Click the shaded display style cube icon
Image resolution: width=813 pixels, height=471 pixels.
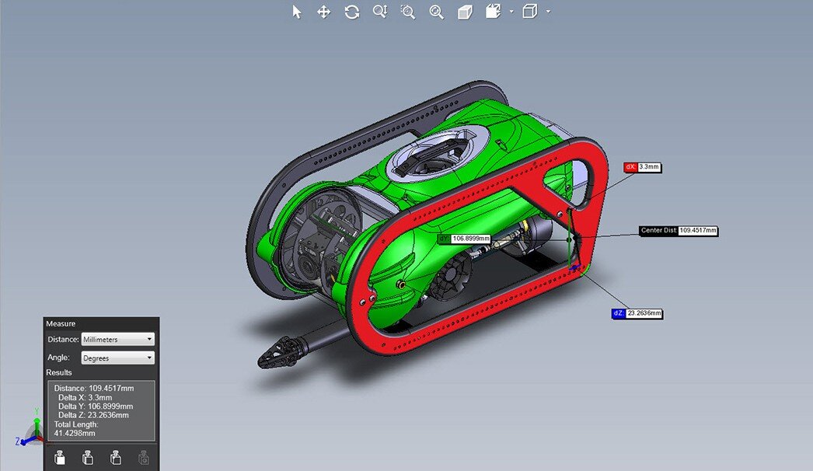pyautogui.click(x=464, y=11)
